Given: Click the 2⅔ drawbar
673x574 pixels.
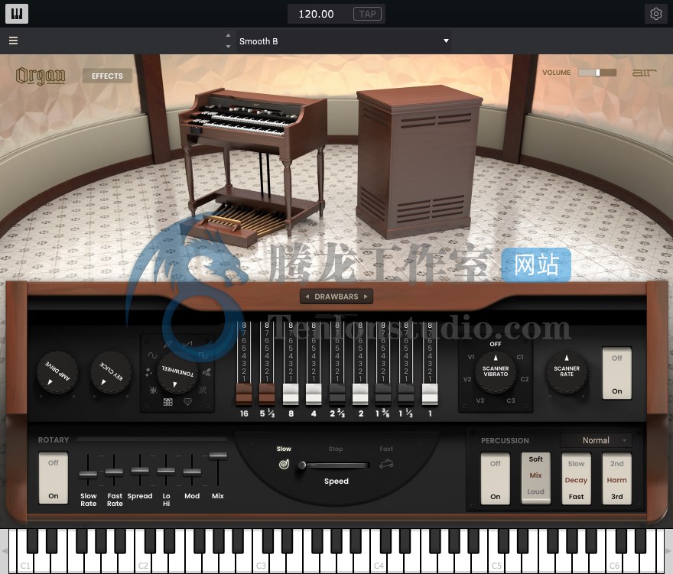Looking at the screenshot, I should point(337,394).
